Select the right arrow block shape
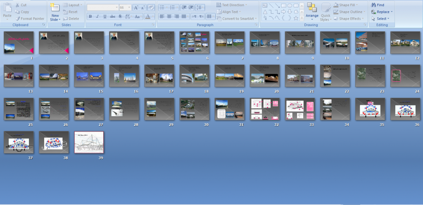The height and width of the screenshot is (205, 423). (x=283, y=12)
